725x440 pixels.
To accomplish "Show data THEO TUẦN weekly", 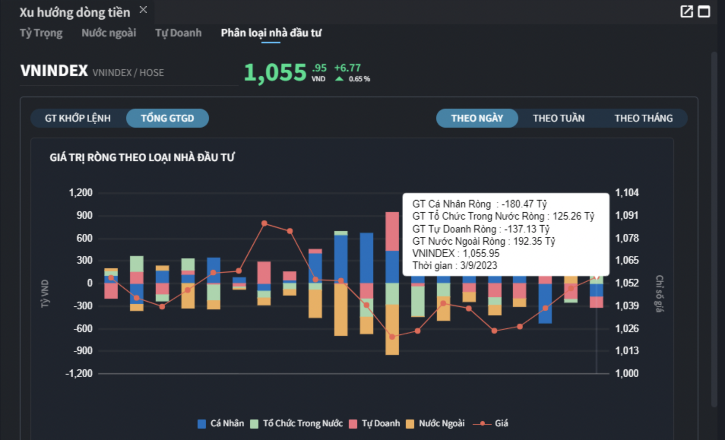I will (x=558, y=118).
